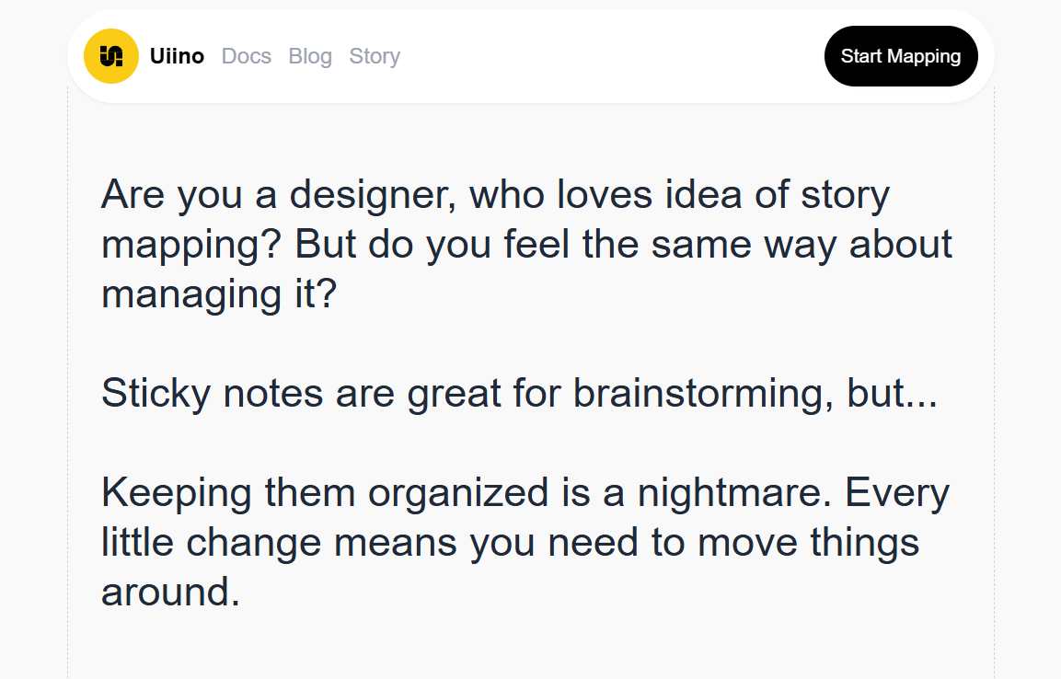Click the word "Sticky" in second paragraph

pos(156,394)
